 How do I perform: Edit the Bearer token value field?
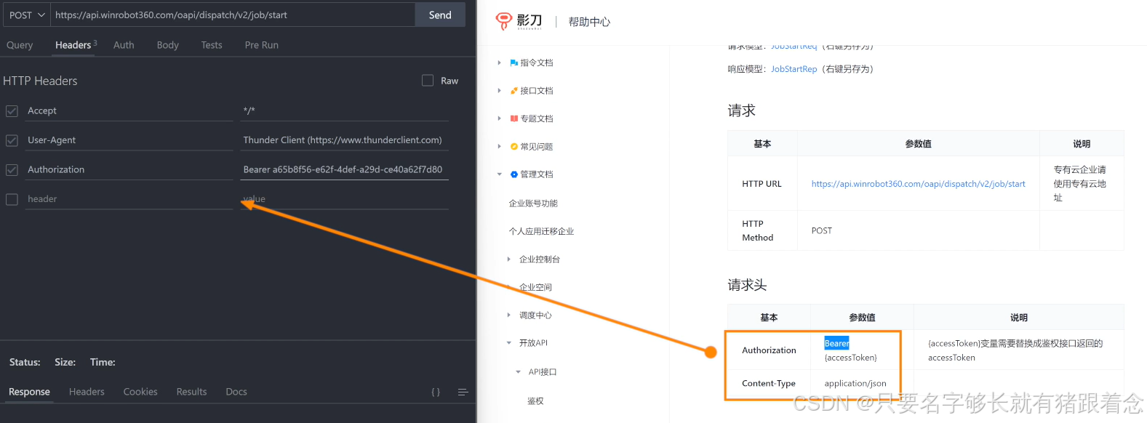click(x=345, y=169)
